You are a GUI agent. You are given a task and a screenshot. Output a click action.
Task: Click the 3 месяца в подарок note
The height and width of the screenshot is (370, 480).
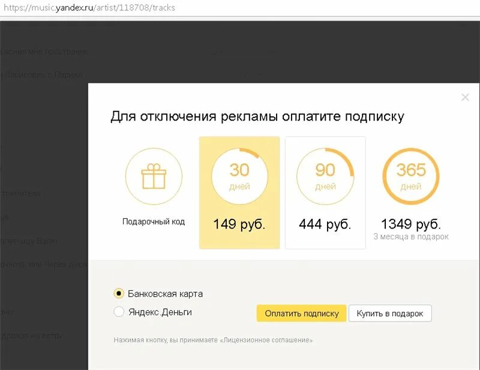pos(411,237)
